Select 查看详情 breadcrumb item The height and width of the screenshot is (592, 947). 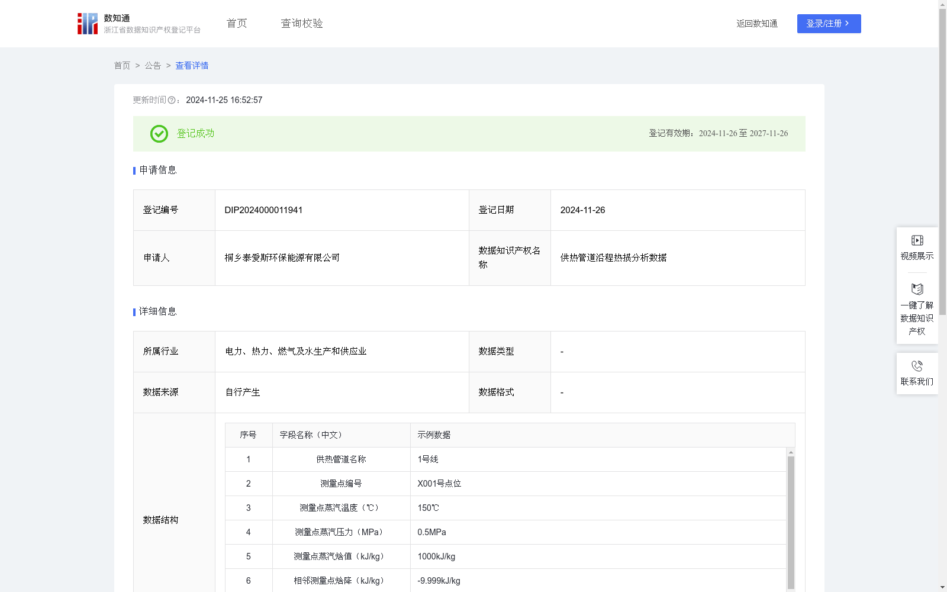pos(192,66)
